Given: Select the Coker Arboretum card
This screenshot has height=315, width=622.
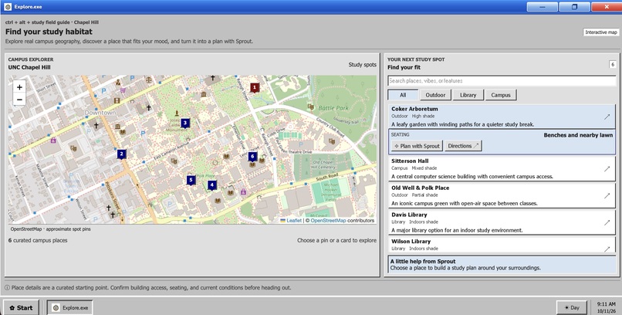Looking at the screenshot, I should (502, 117).
